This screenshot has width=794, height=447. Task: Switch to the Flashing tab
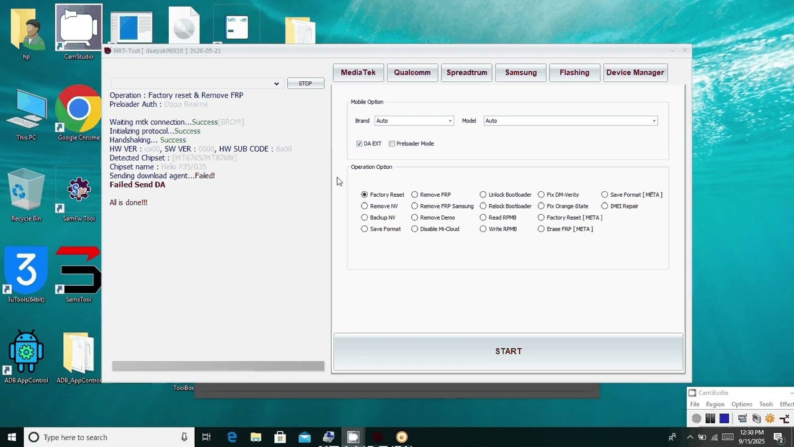coord(575,73)
